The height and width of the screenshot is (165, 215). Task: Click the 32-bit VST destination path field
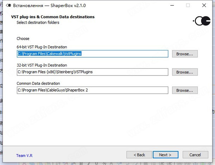point(92,72)
